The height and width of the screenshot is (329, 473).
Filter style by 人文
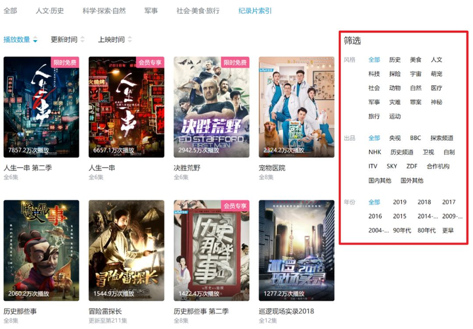[x=436, y=60]
